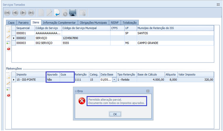Open the Obrigações Municipais tab

93,23
